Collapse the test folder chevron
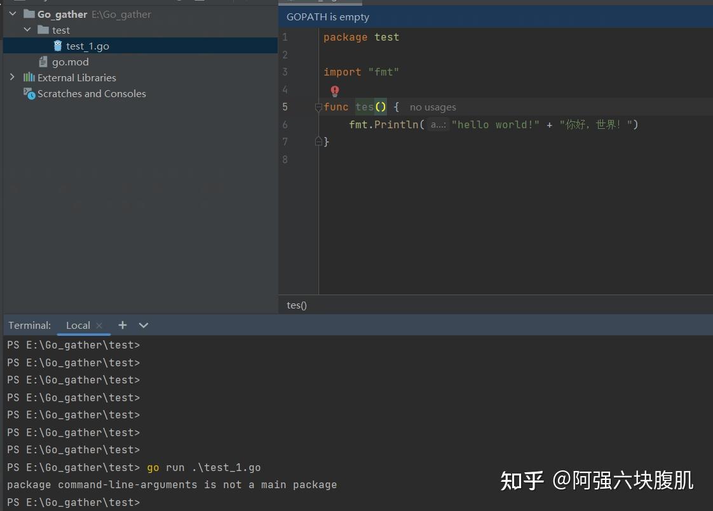713x511 pixels. coord(27,29)
